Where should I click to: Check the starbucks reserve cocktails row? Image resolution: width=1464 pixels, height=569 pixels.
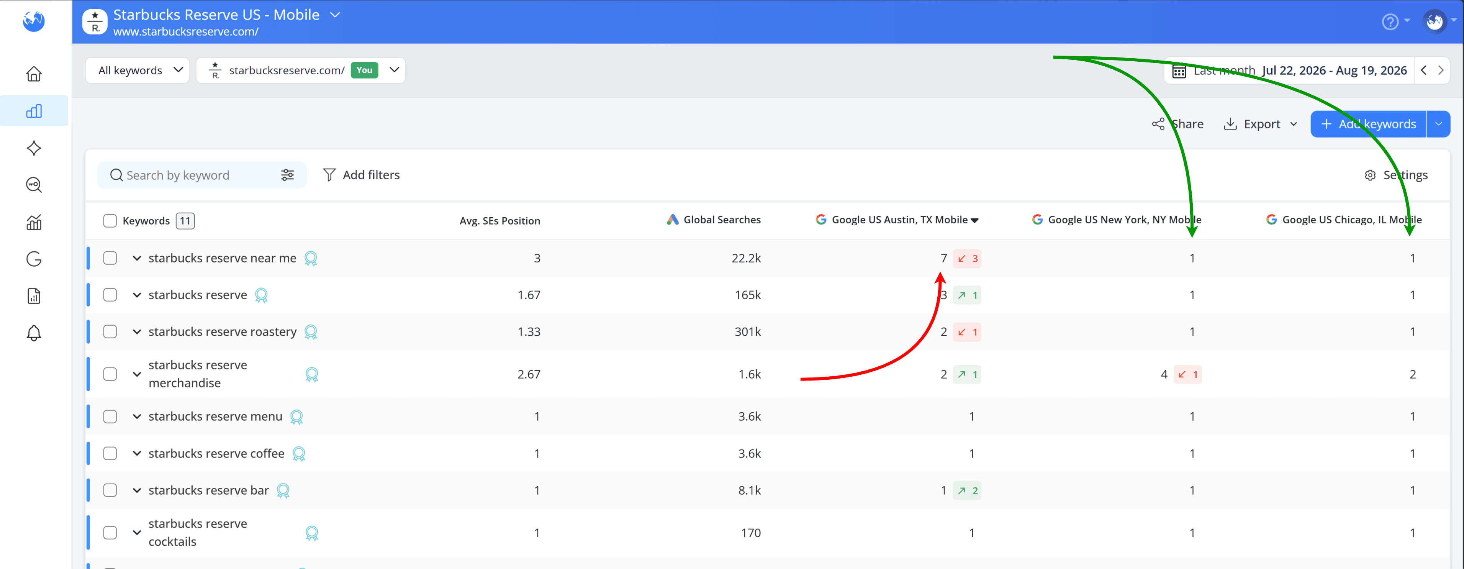coord(110,533)
